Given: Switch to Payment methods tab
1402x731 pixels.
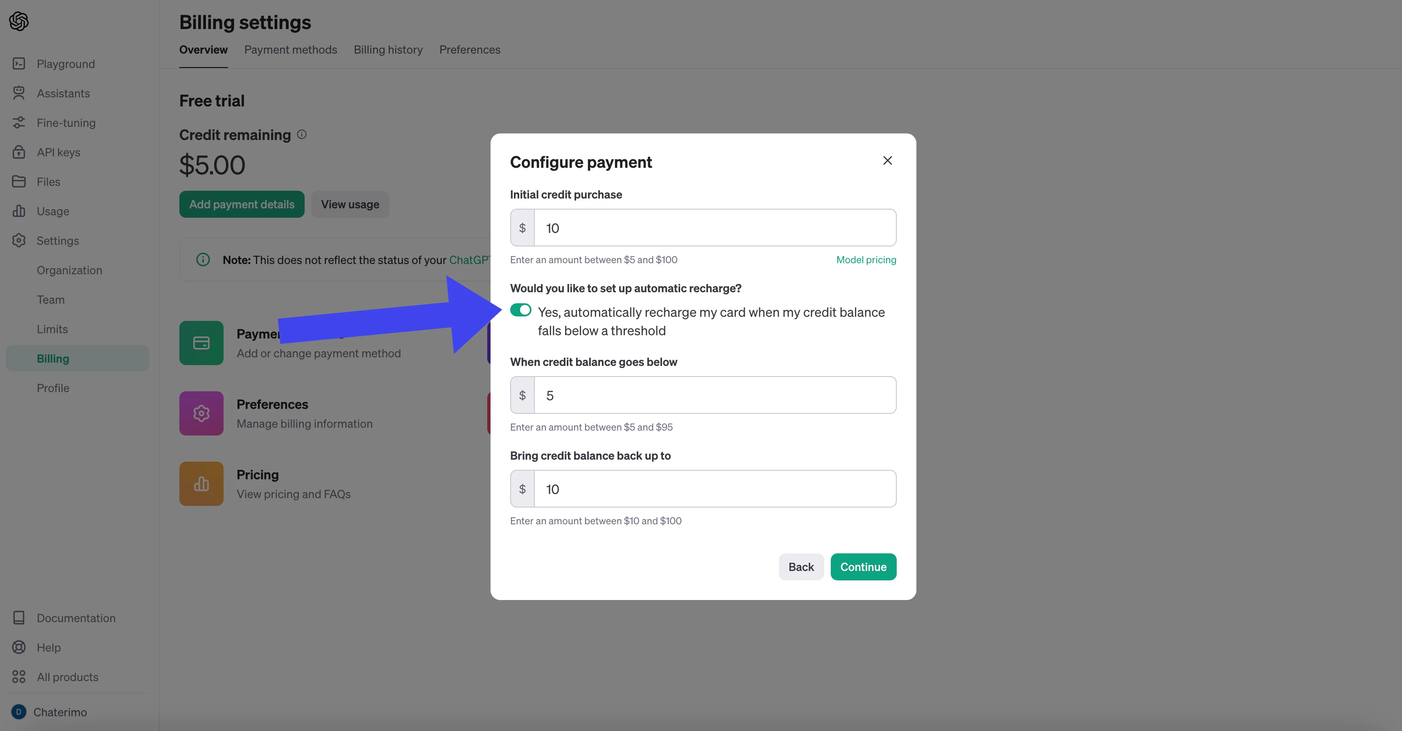Looking at the screenshot, I should click(290, 49).
